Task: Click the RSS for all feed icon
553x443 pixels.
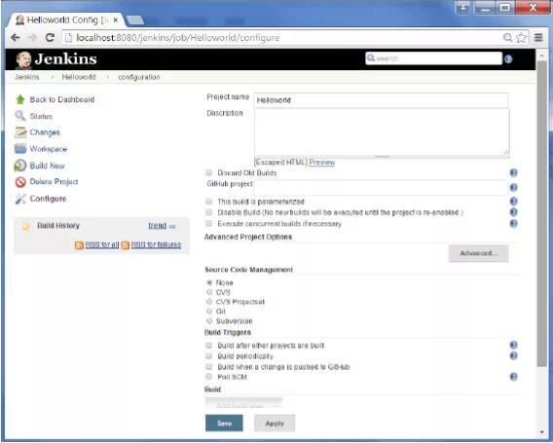Action: [79, 244]
